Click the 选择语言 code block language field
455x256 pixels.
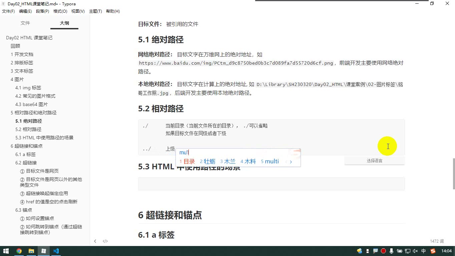[375, 161]
